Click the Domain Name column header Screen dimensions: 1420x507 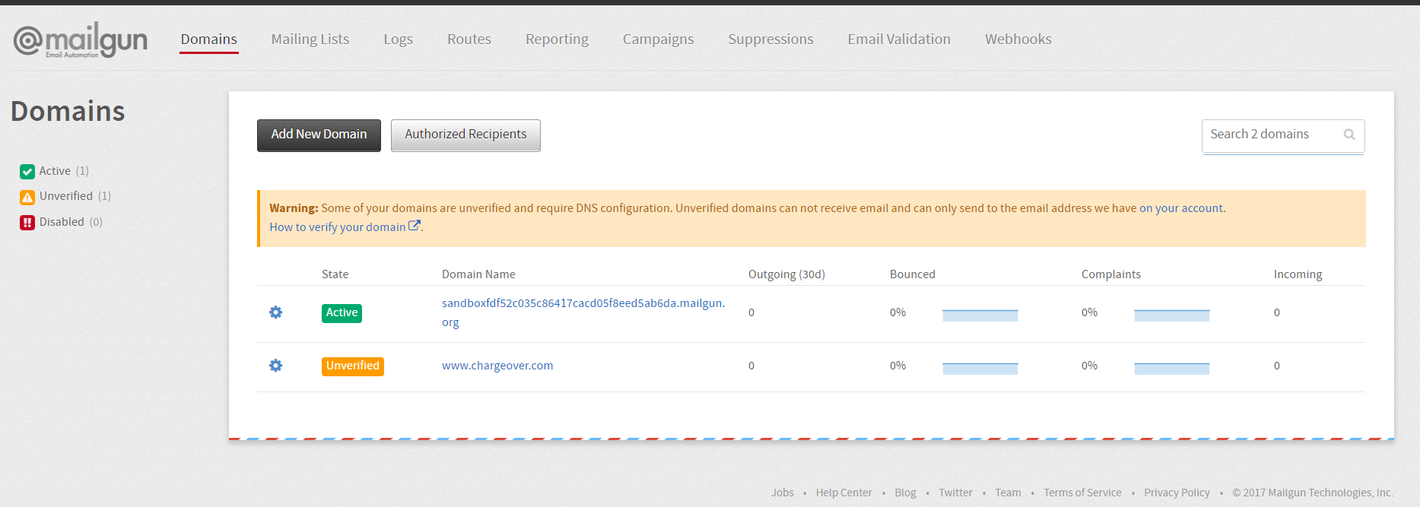478,274
